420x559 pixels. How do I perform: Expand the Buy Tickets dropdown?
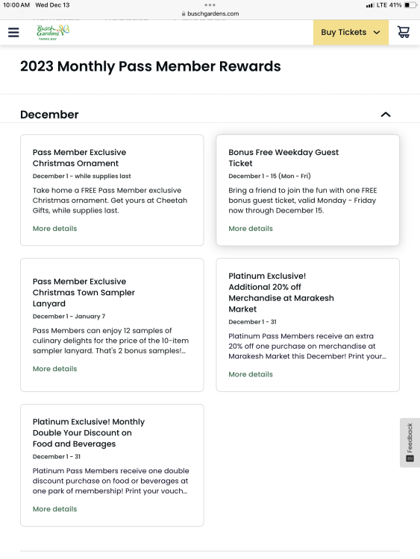point(351,33)
